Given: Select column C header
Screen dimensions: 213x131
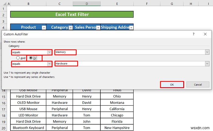Looking at the screenshot, I should (60, 4).
